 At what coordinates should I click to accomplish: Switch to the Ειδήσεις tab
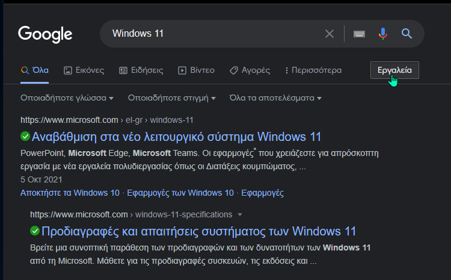coord(141,70)
